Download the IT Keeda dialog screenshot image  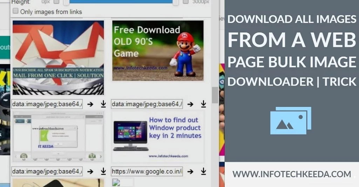pyautogui.click(x=103, y=171)
